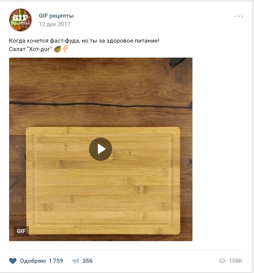The width and height of the screenshot is (254, 273).
Task: Open the post via the 12 дек 2017 date
Action: (x=55, y=24)
